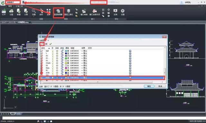Toggle print icon for KAN layer
This screenshot has height=123, width=206.
coord(130,51)
